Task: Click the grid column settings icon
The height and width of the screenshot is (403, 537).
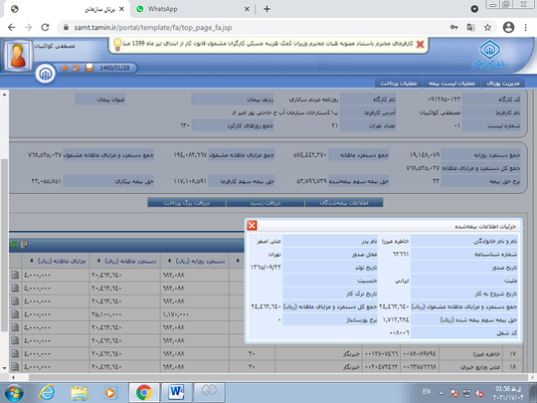Action: 24,245
